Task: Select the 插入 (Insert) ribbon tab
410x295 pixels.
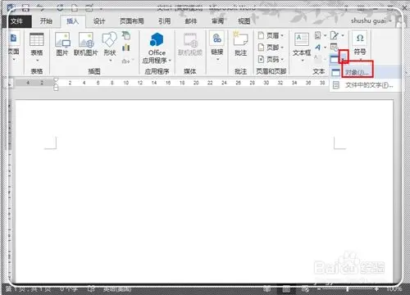Action: [x=73, y=21]
